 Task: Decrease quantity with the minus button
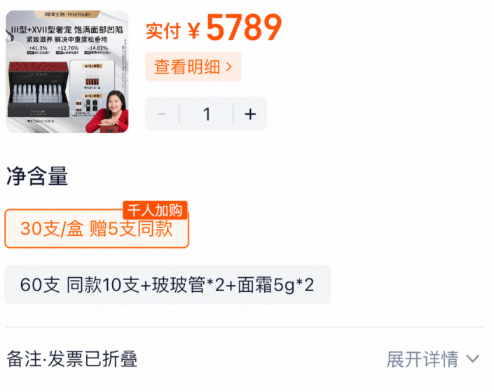162,114
